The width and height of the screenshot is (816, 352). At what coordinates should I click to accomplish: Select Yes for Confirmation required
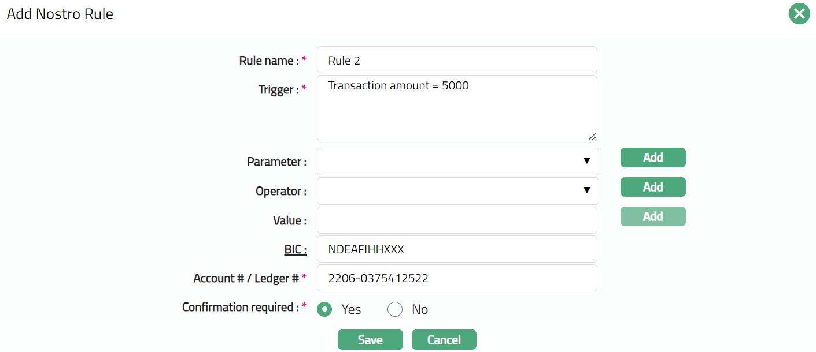[x=325, y=309]
